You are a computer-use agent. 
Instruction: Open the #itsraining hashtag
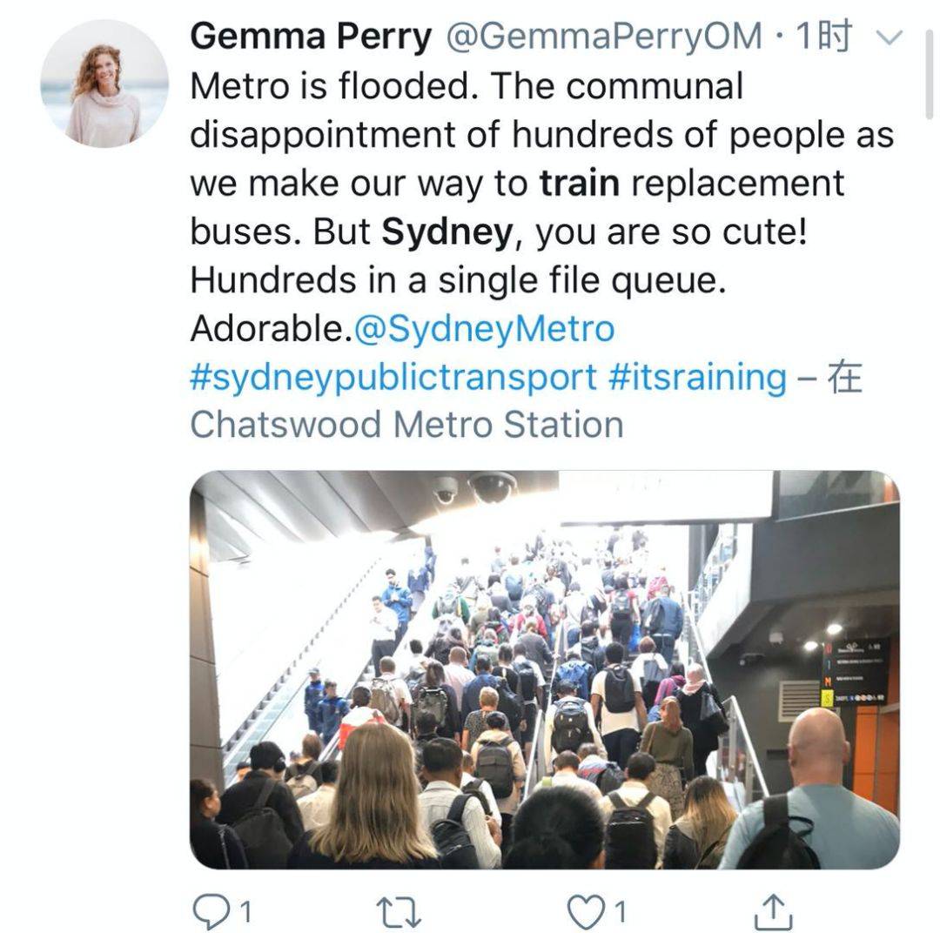(x=697, y=377)
